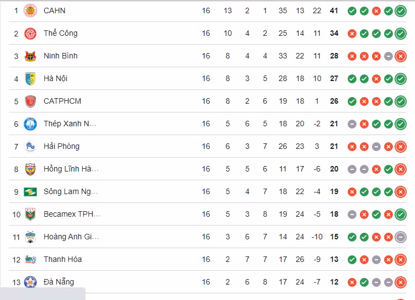Click Hoàng Anh Gia Lai's latest draw indicator

401,237
